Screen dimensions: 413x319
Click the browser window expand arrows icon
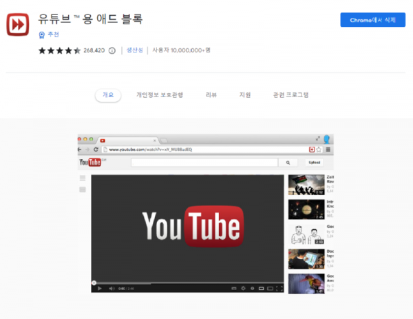point(318,138)
